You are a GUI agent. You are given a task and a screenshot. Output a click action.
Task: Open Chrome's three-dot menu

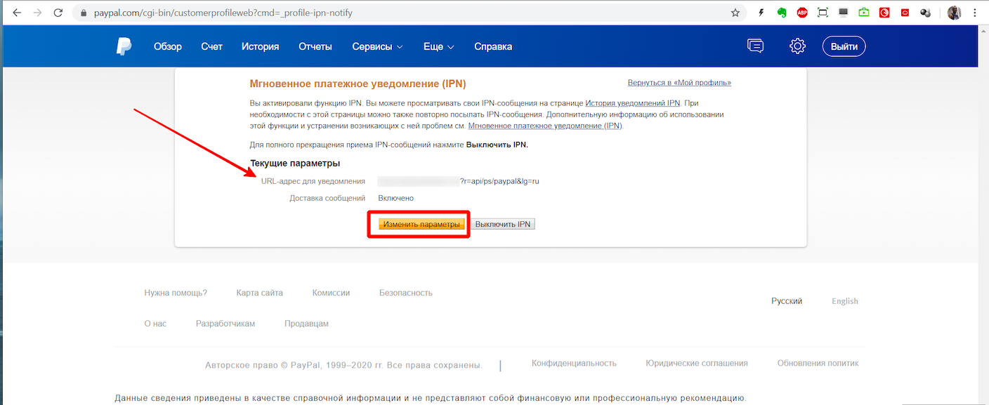pyautogui.click(x=974, y=13)
